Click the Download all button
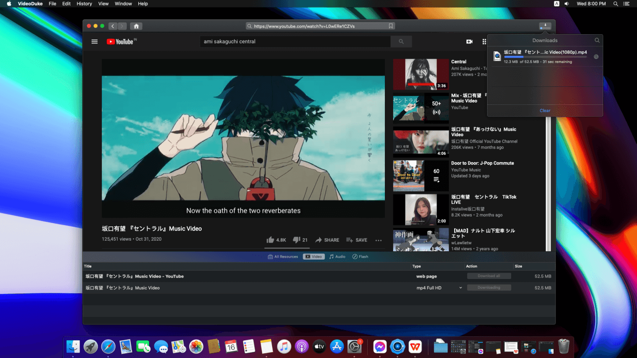Image resolution: width=637 pixels, height=358 pixels. pyautogui.click(x=489, y=276)
